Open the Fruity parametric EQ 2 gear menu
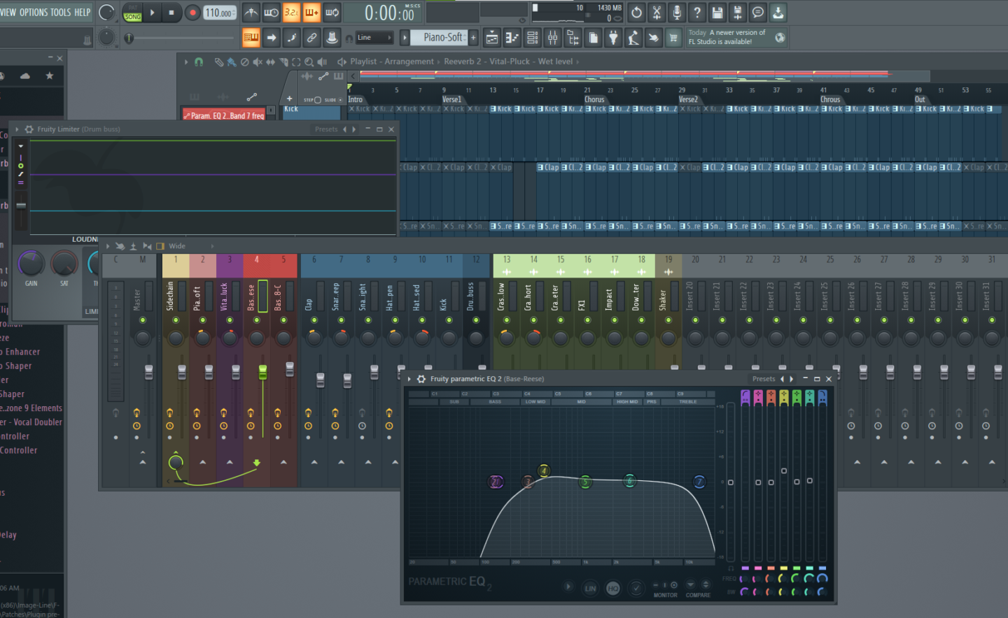 click(421, 379)
